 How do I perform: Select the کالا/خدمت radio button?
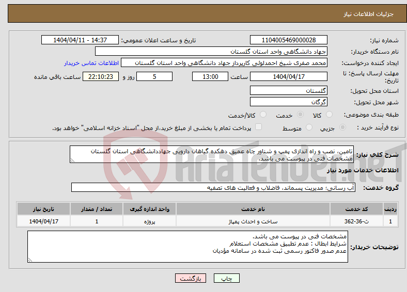click(263, 115)
